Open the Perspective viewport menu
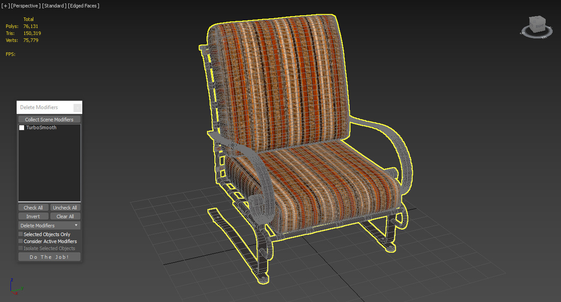 (25, 6)
